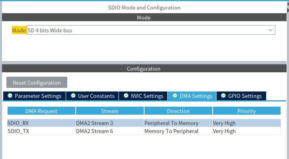Click the Priority column header
This screenshot has height=159, width=289.
(247, 111)
